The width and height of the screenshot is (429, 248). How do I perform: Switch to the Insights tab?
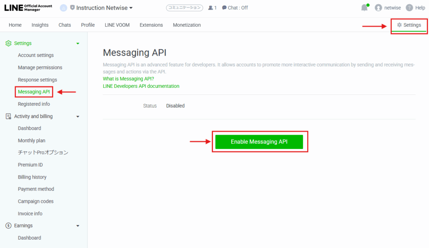40,25
